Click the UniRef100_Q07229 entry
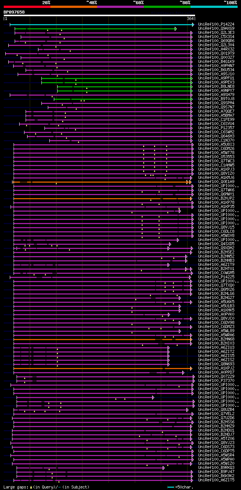The height and width of the screenshot is (490, 241). [x=216, y=377]
